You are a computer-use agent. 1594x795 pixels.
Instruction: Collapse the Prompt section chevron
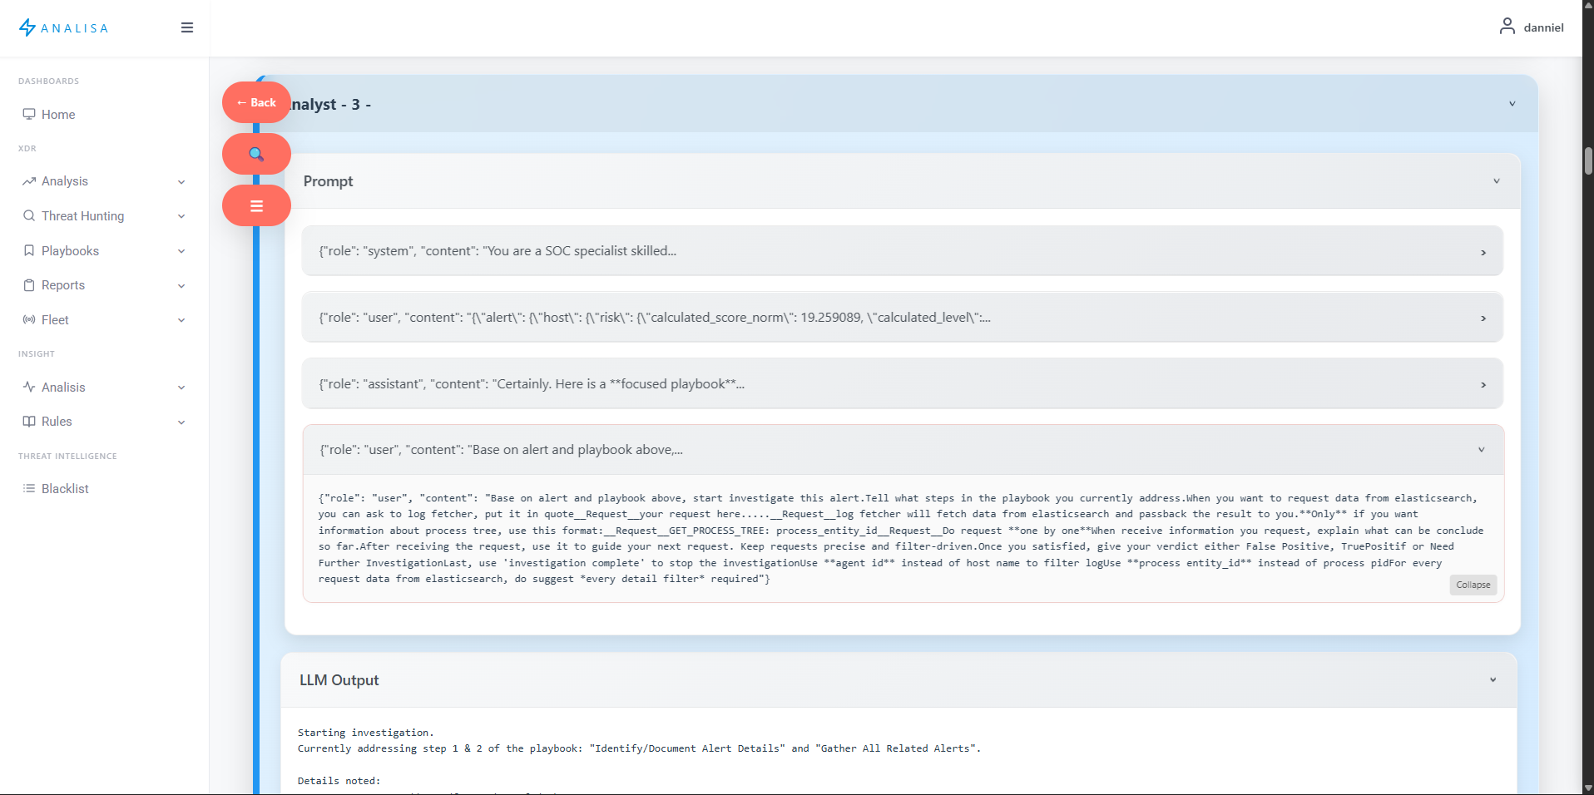tap(1497, 181)
